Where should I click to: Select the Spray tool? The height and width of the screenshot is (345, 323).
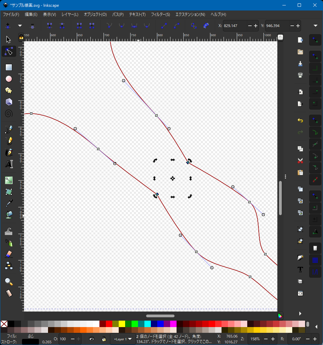9,243
